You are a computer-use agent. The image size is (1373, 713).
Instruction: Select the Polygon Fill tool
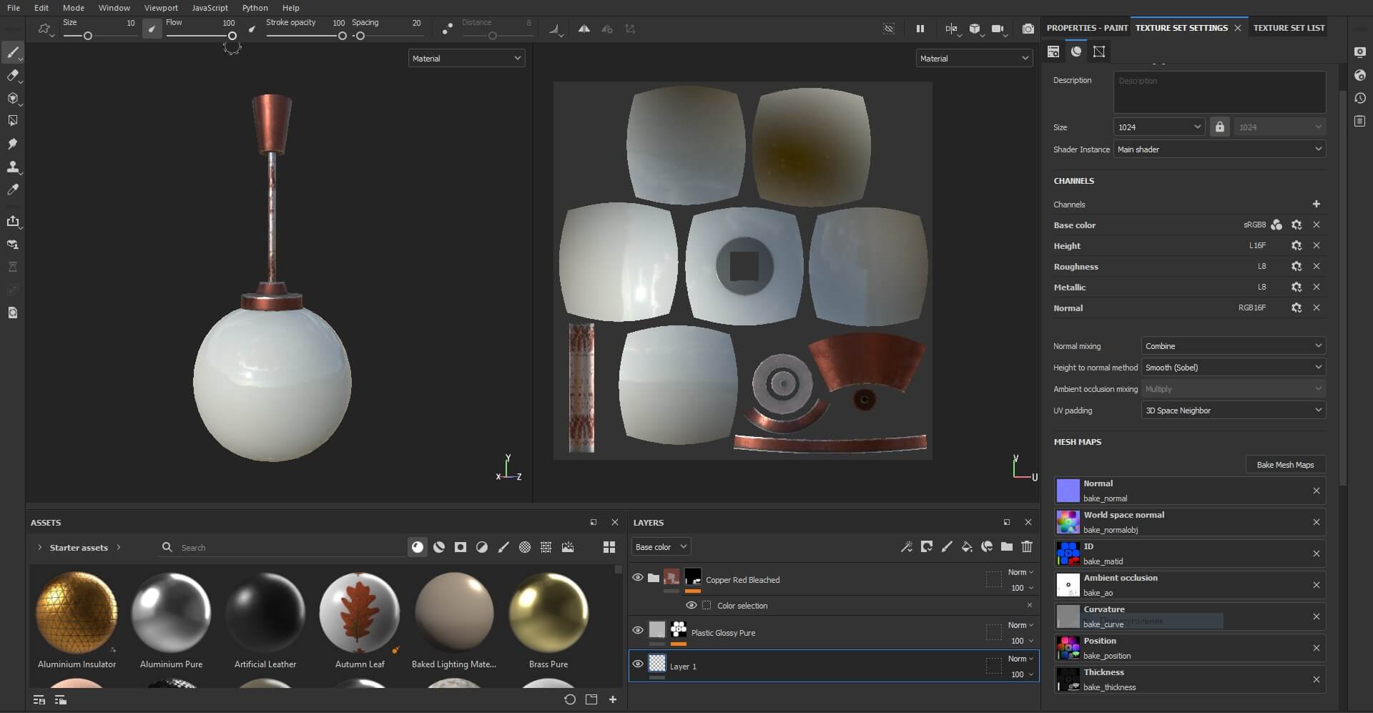12,121
